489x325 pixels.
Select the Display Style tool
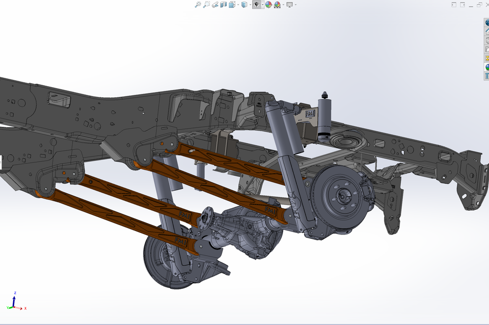click(x=244, y=5)
